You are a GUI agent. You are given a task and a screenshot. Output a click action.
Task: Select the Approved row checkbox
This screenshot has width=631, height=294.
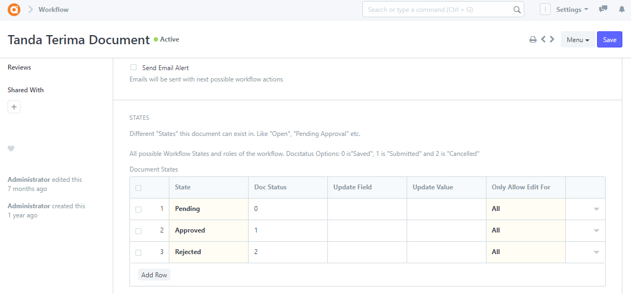139,231
